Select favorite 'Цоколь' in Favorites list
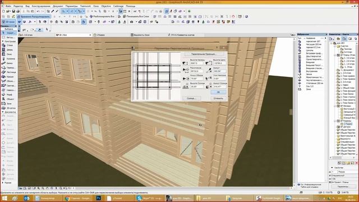 click(x=310, y=50)
